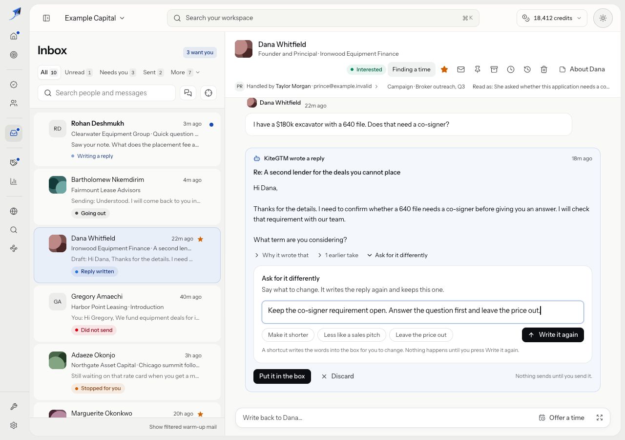Open the bar chart reports icon
The image size is (625, 440).
pos(14,181)
